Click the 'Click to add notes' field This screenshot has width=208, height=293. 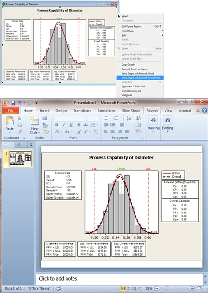[x=119, y=279]
